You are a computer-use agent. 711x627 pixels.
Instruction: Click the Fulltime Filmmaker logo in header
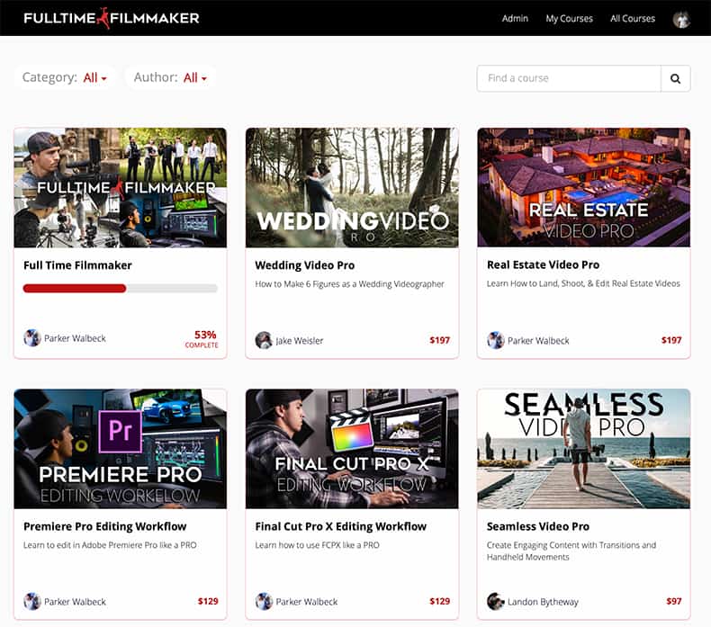[x=112, y=18]
